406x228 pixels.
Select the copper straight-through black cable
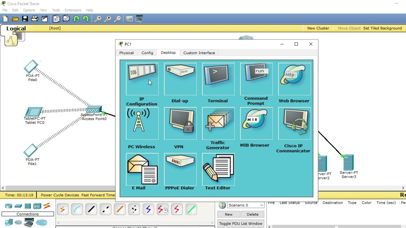point(91,209)
